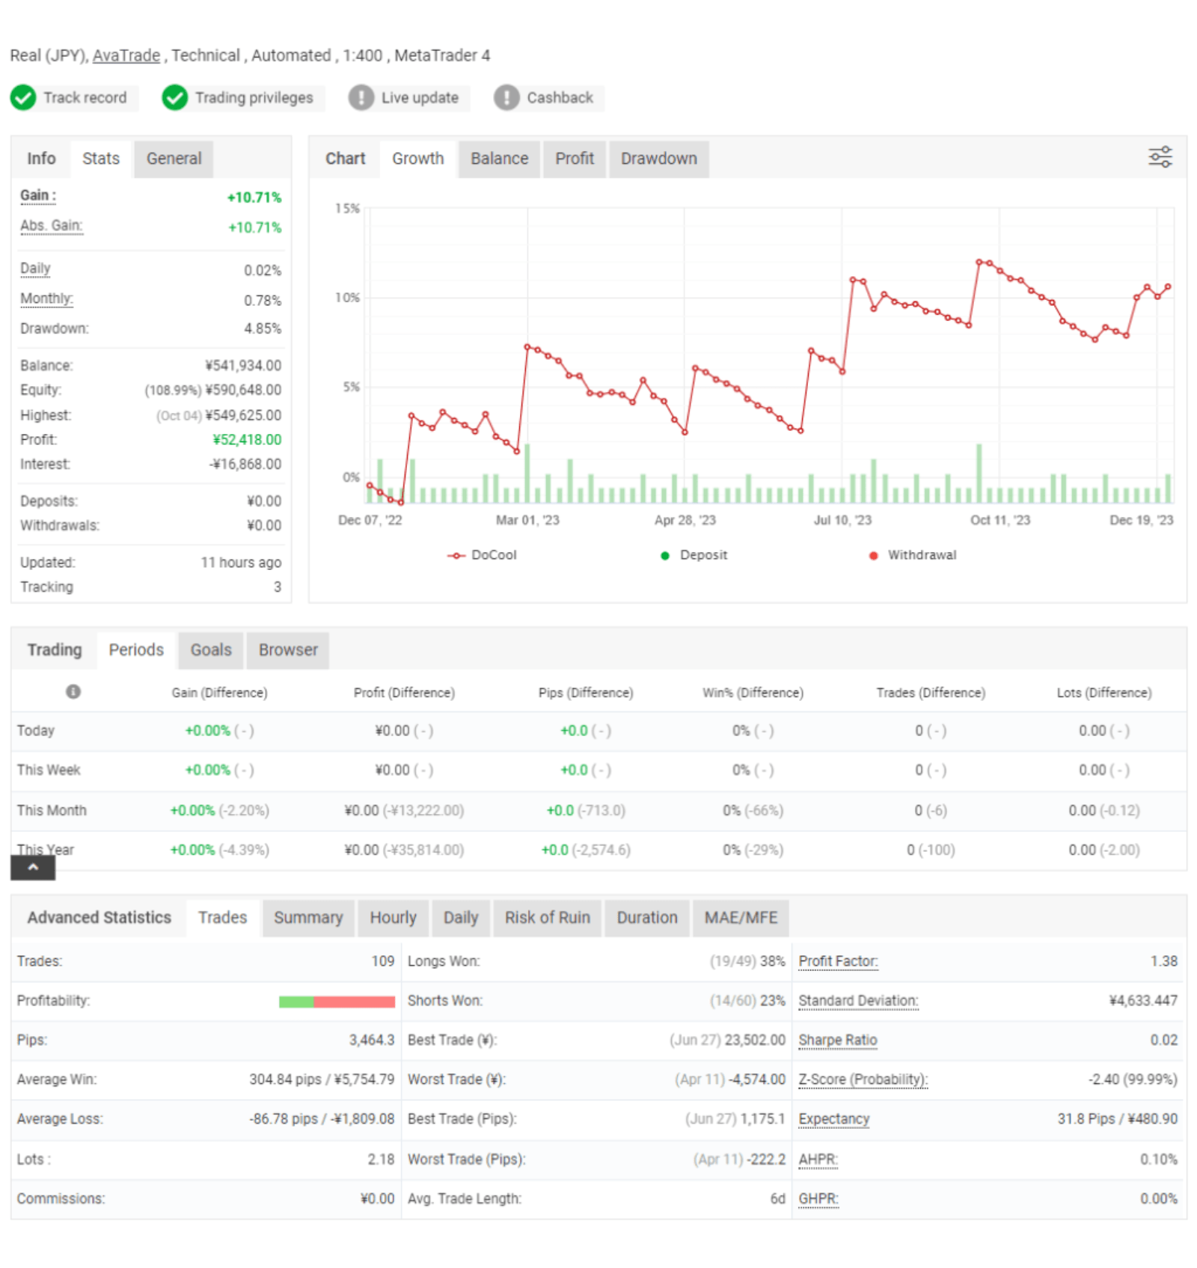Screen dimensions: 1197x1268
Task: Click the Profit Factor label
Action: [x=838, y=961]
